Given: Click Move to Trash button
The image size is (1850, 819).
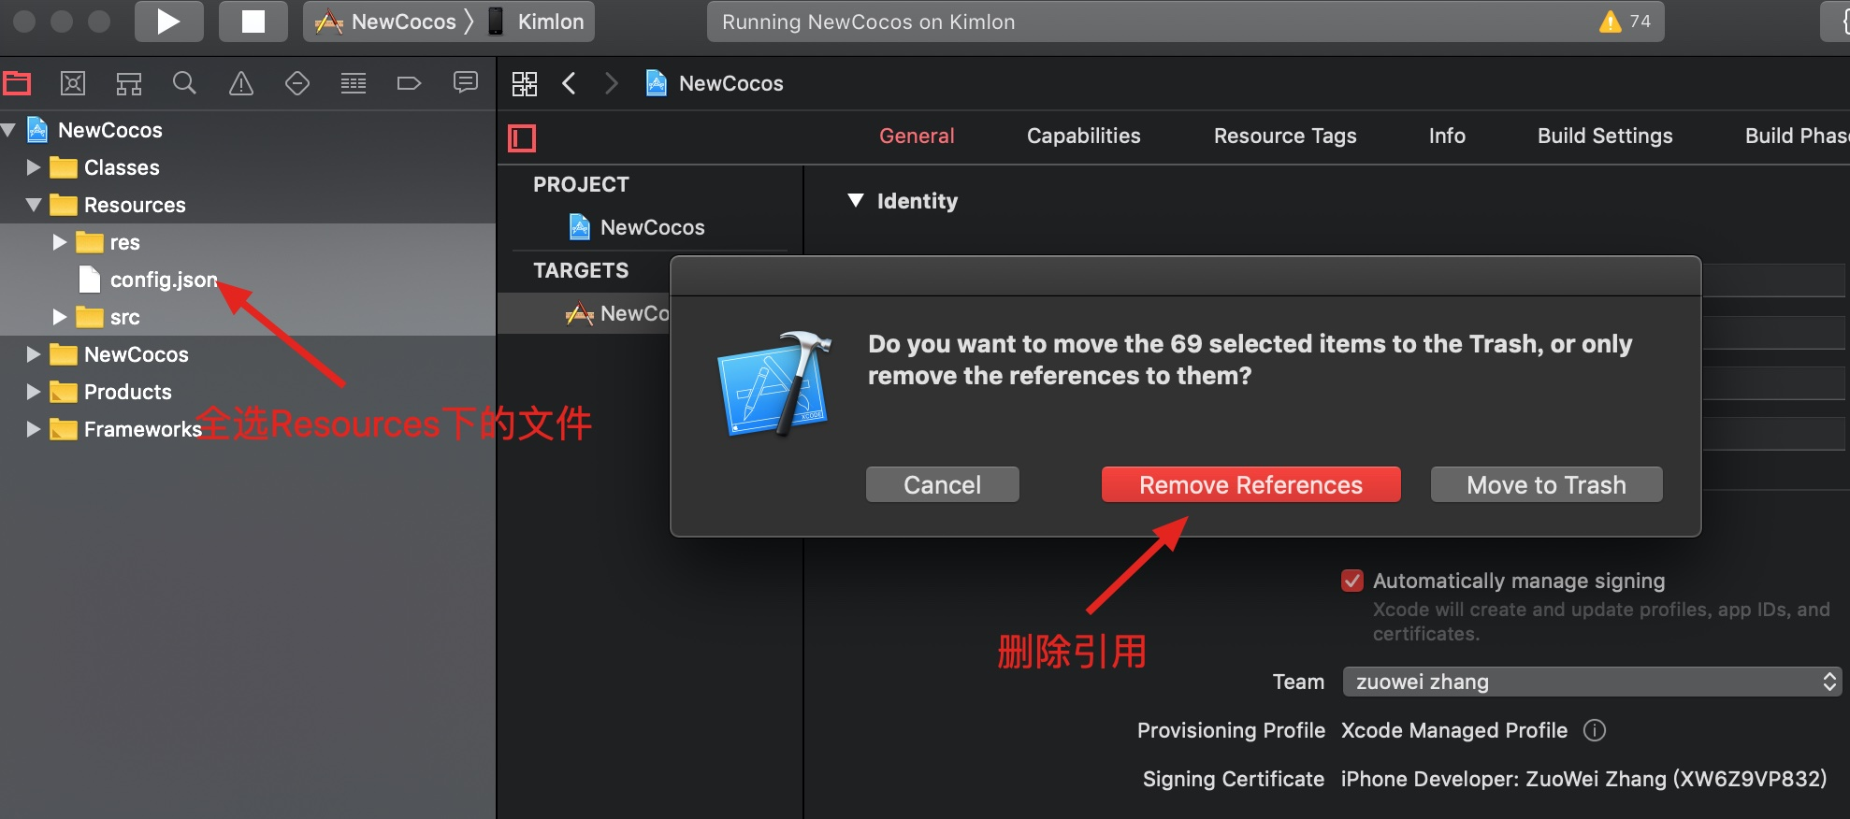Looking at the screenshot, I should coord(1546,484).
